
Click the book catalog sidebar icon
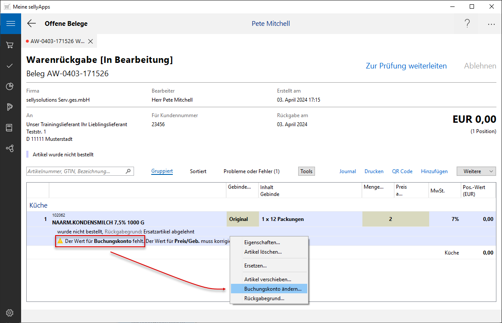pos(10,128)
